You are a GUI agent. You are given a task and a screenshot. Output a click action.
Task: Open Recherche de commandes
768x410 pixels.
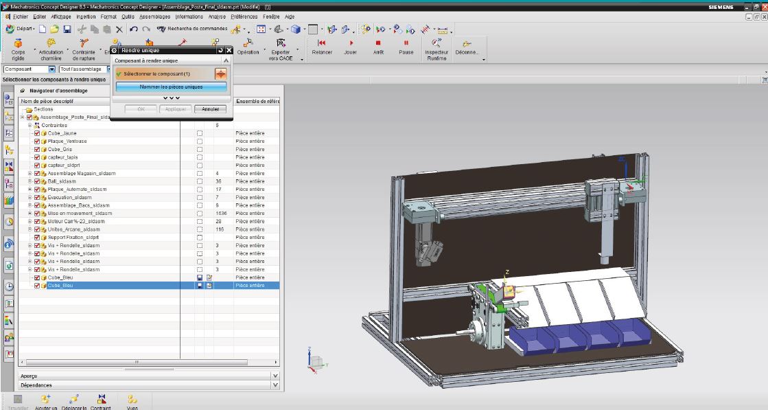coord(192,29)
